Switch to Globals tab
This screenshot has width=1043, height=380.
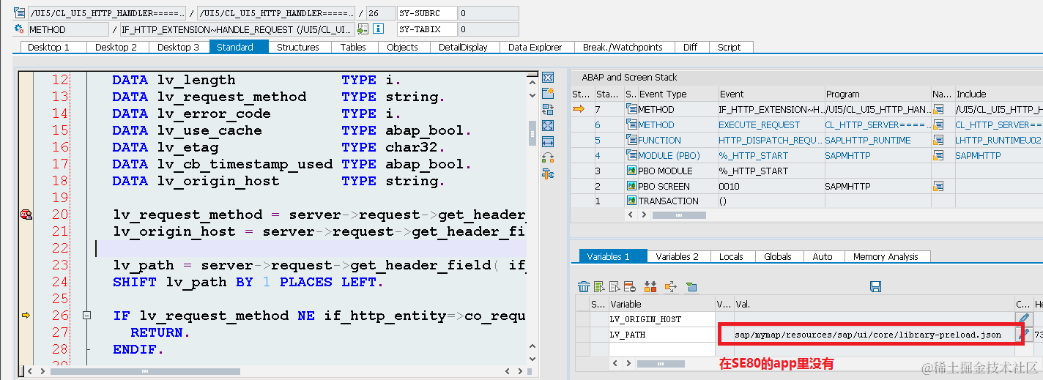point(778,256)
